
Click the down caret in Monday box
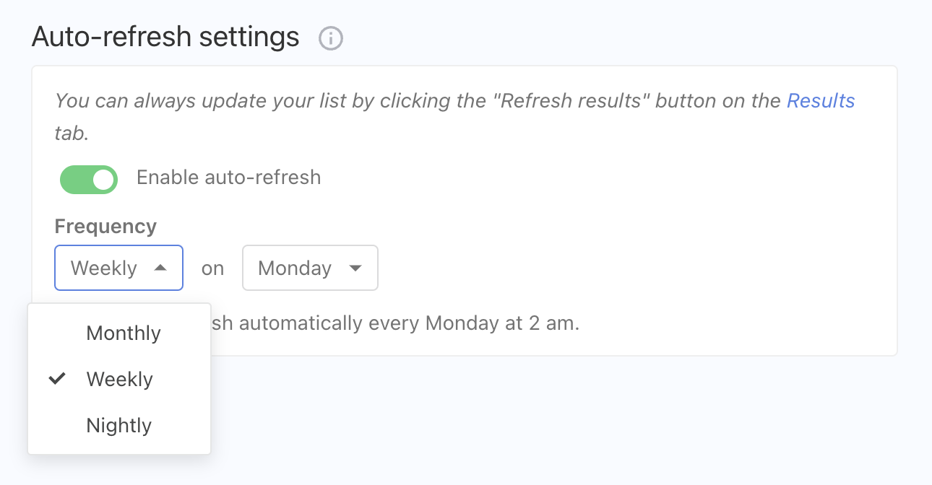[355, 268]
